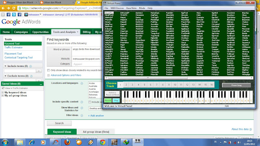This screenshot has width=260, height=146.
Task: Minimize the Saved ideas panel
Action: click(x=41, y=84)
